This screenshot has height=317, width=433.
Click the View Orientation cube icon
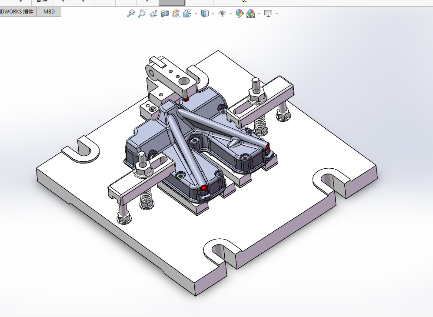click(x=187, y=13)
